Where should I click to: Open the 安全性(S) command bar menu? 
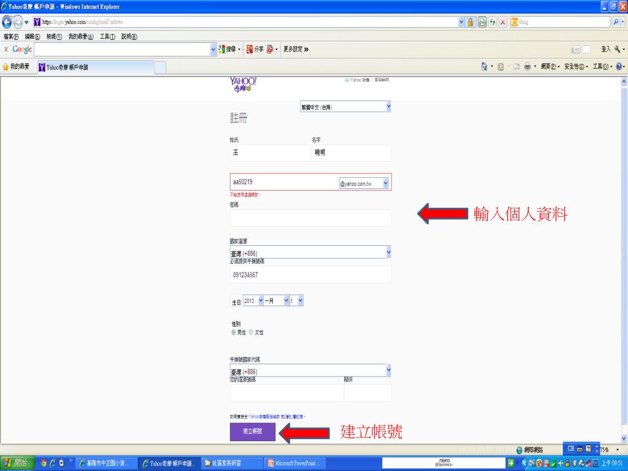[576, 67]
